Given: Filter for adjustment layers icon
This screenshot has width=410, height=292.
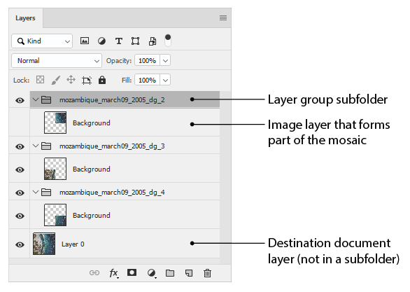Looking at the screenshot, I should coord(101,41).
